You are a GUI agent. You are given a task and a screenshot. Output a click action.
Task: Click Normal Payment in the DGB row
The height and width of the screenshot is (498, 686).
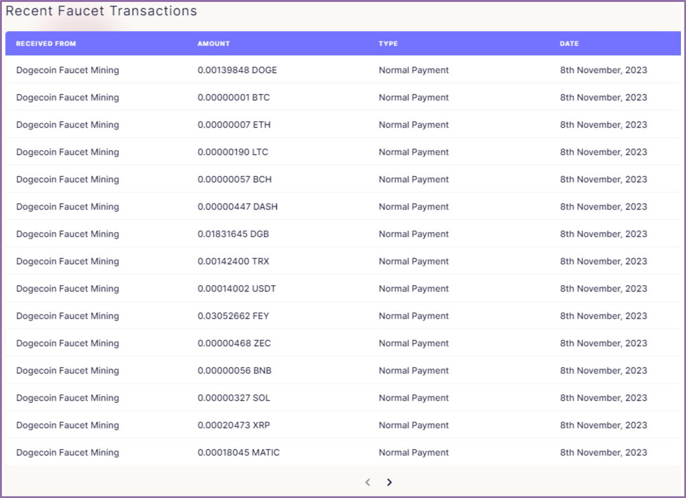click(x=413, y=234)
